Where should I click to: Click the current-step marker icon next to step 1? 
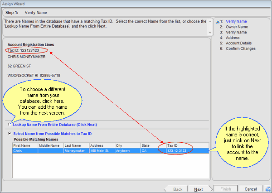pos(218,22)
